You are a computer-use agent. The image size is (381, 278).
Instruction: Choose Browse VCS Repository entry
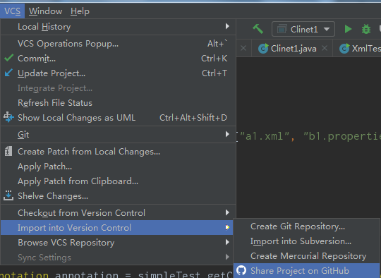[x=118, y=243]
